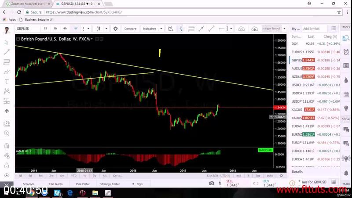Open chart style dropdown arrow
This screenshot has width=352, height=198.
pos(106,29)
